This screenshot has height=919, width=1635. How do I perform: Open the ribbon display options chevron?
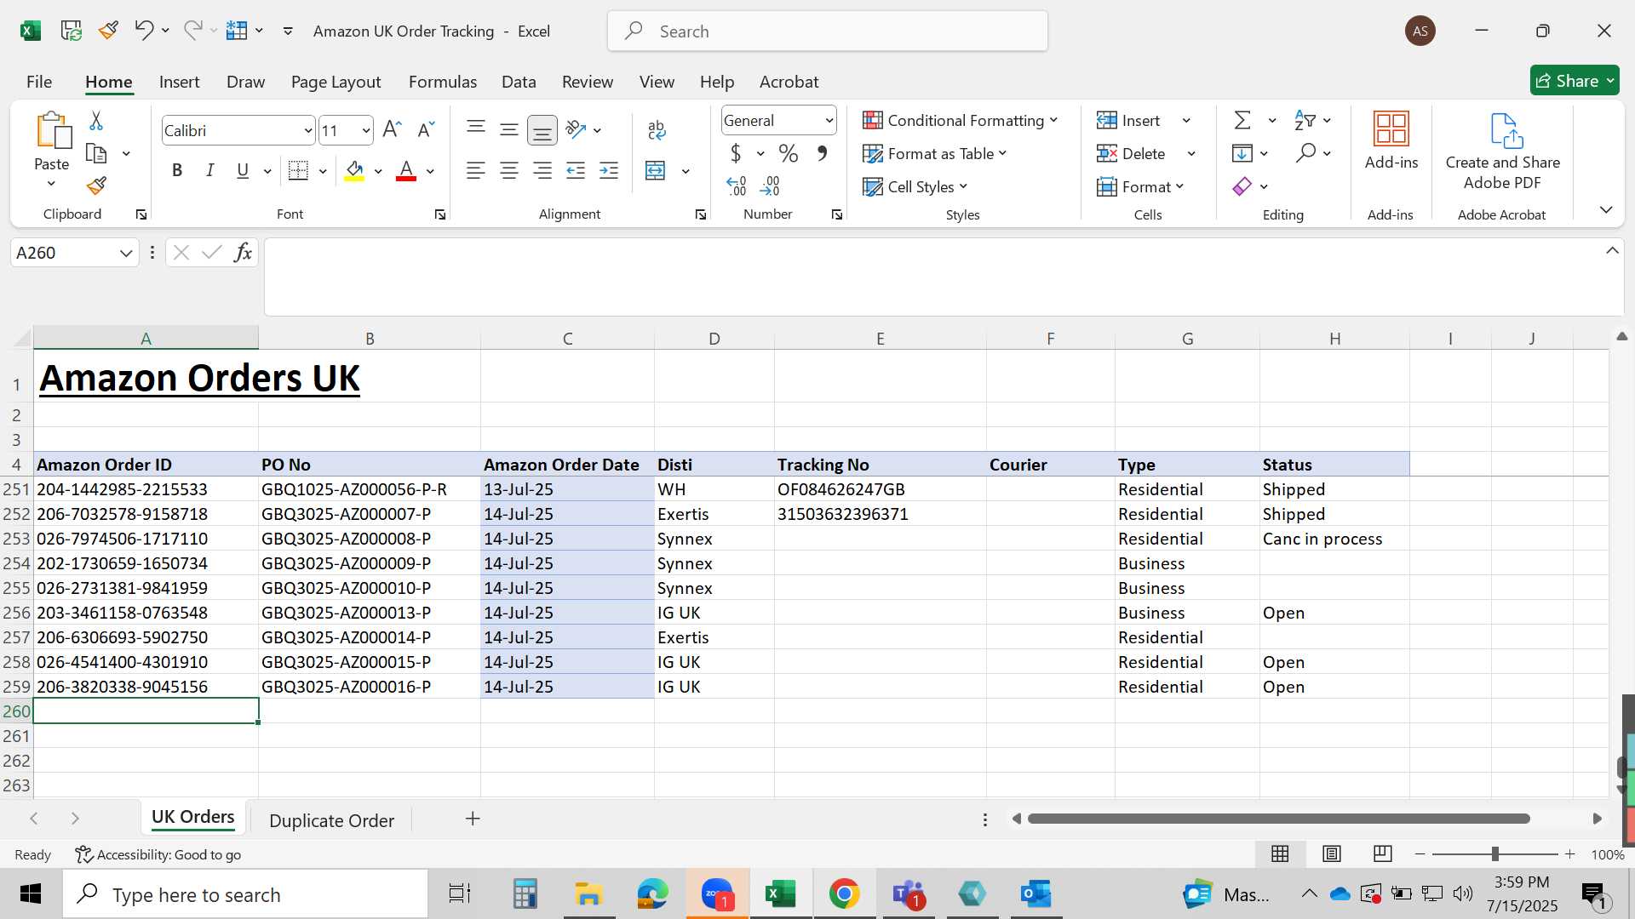coord(1606,210)
